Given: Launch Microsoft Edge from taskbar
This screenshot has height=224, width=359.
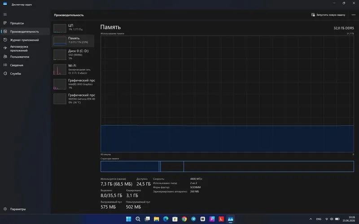Looking at the screenshot, I should (166, 219).
